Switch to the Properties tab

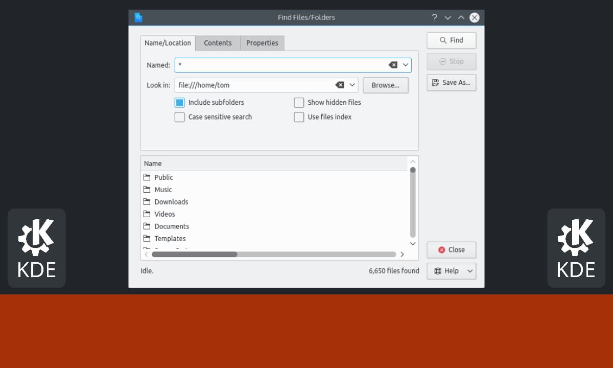262,43
